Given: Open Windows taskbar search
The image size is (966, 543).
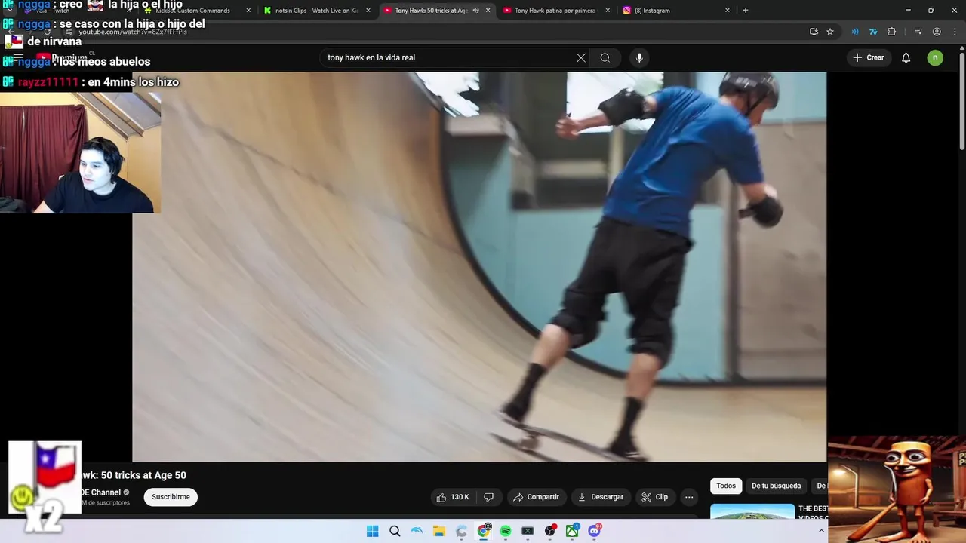Looking at the screenshot, I should pyautogui.click(x=395, y=531).
